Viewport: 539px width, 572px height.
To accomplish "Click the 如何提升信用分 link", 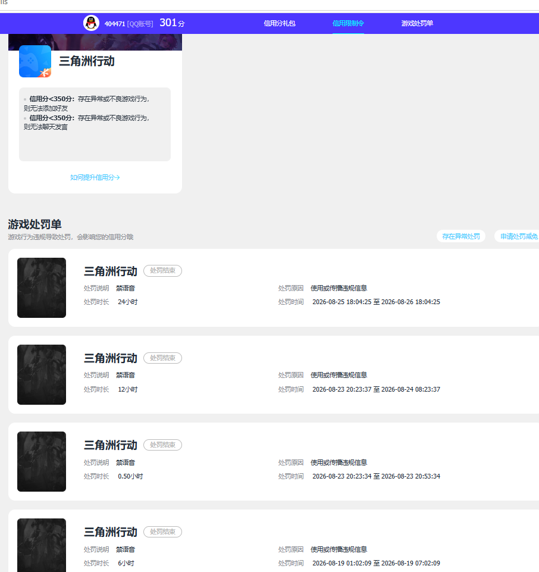I will pos(95,177).
